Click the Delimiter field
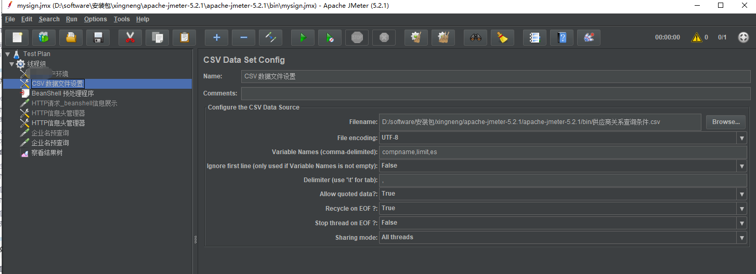756x274 pixels. (563, 180)
